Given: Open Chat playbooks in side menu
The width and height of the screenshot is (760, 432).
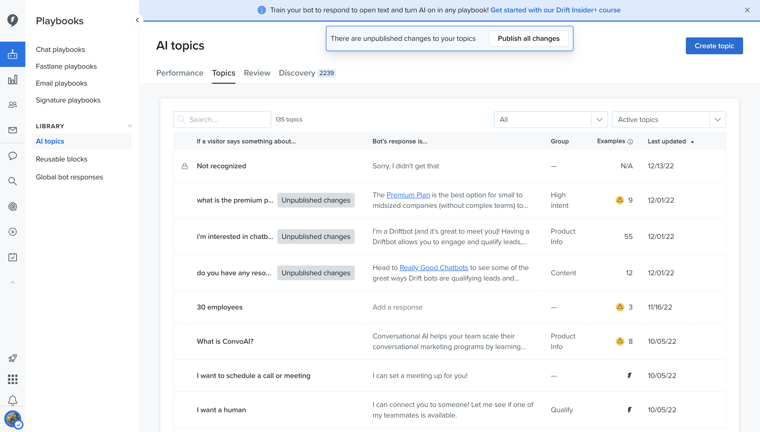Looking at the screenshot, I should pyautogui.click(x=60, y=50).
